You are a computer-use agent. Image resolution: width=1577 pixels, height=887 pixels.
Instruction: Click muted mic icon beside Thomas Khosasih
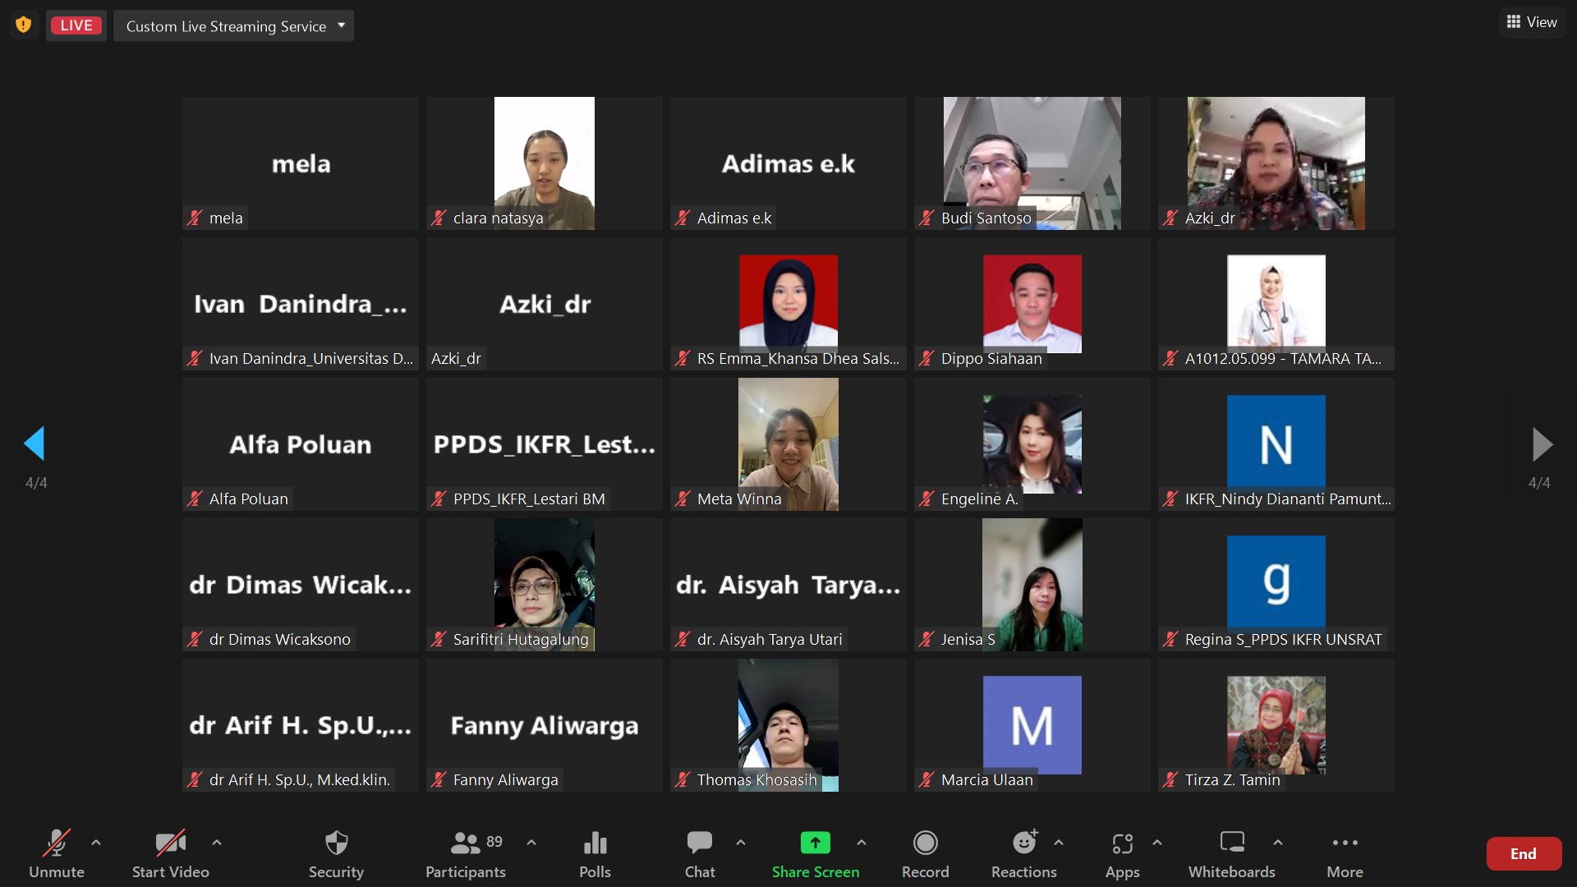point(683,780)
